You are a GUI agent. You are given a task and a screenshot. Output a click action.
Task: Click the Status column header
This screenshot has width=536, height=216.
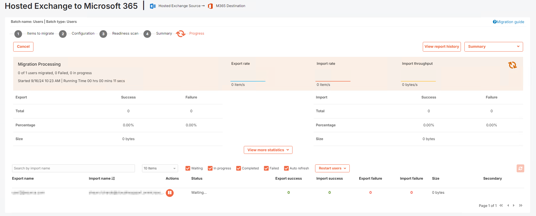tap(197, 178)
